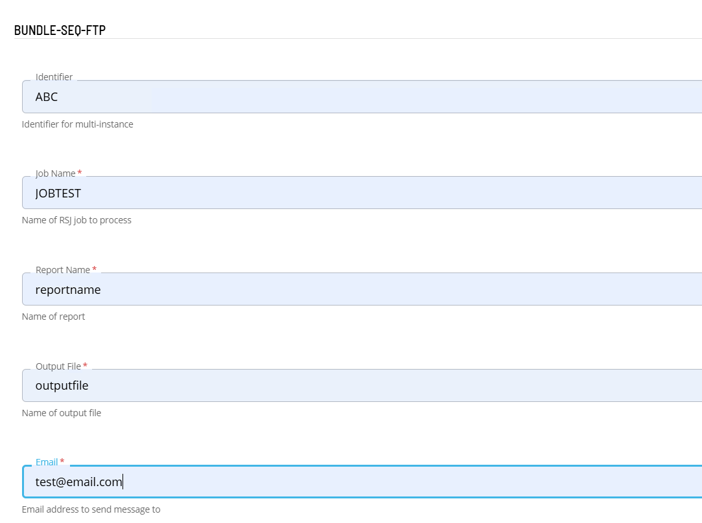Screen dimensions: 702x523
Task: Click the Email address input field
Action: click(363, 482)
